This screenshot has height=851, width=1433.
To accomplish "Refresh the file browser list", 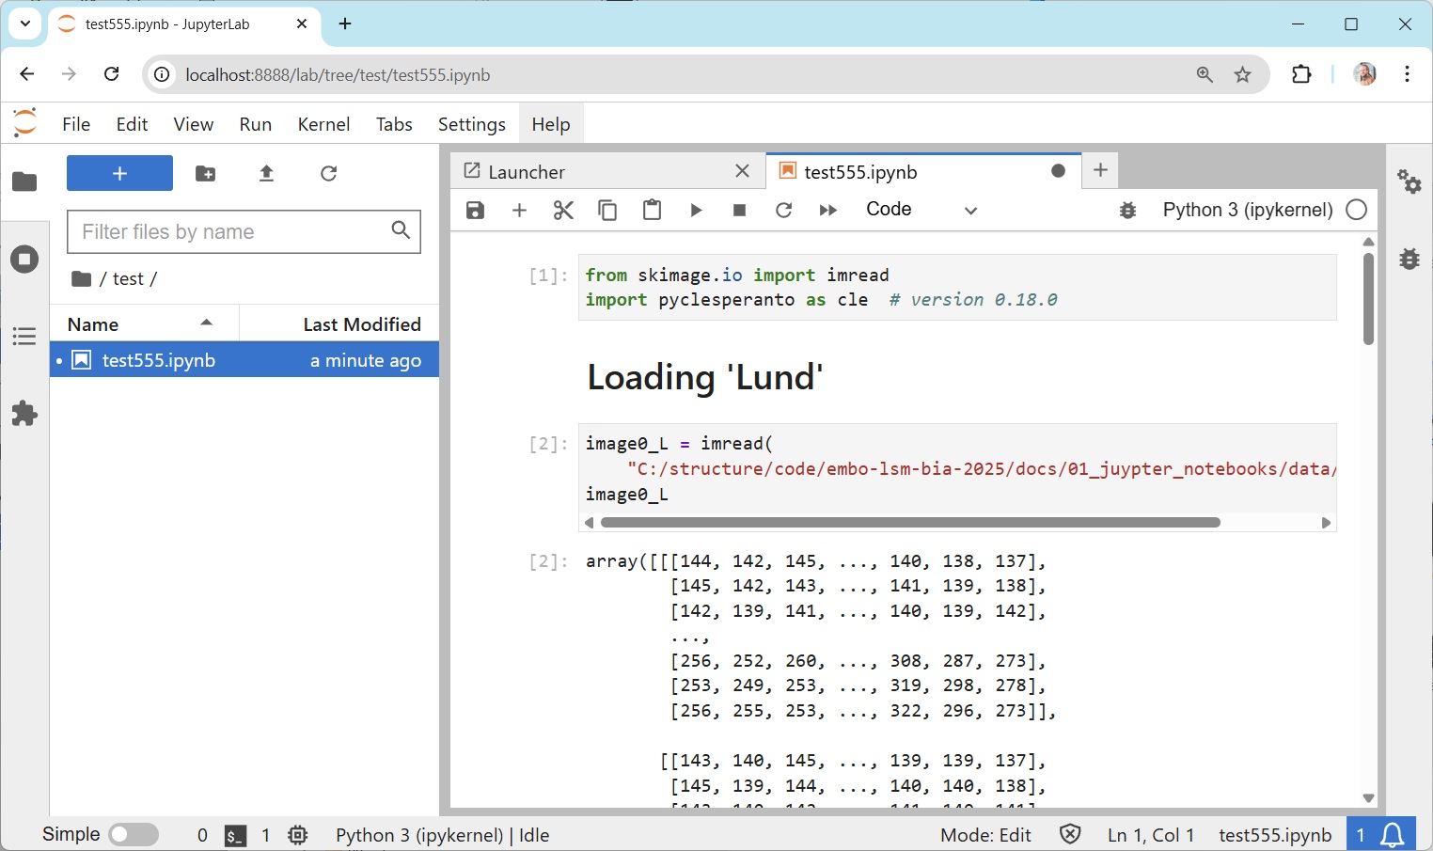I will (328, 173).
